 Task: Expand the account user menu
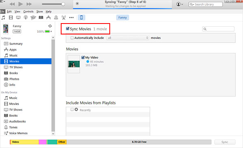coord(179,4)
